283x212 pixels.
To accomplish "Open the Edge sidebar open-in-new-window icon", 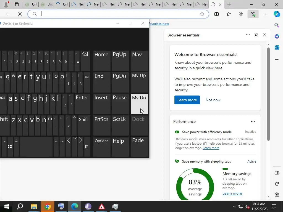I will 277,184.
